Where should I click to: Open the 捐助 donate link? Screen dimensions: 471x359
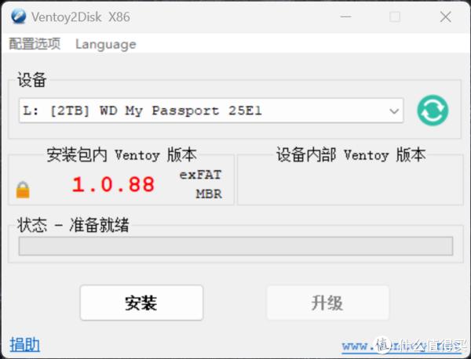pyautogui.click(x=24, y=345)
